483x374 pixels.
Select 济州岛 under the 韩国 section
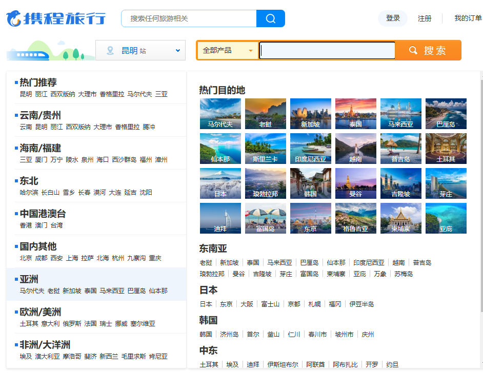[230, 334]
